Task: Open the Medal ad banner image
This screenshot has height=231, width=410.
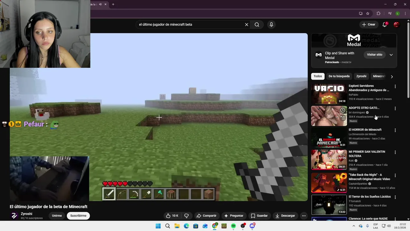Action: tap(354, 40)
